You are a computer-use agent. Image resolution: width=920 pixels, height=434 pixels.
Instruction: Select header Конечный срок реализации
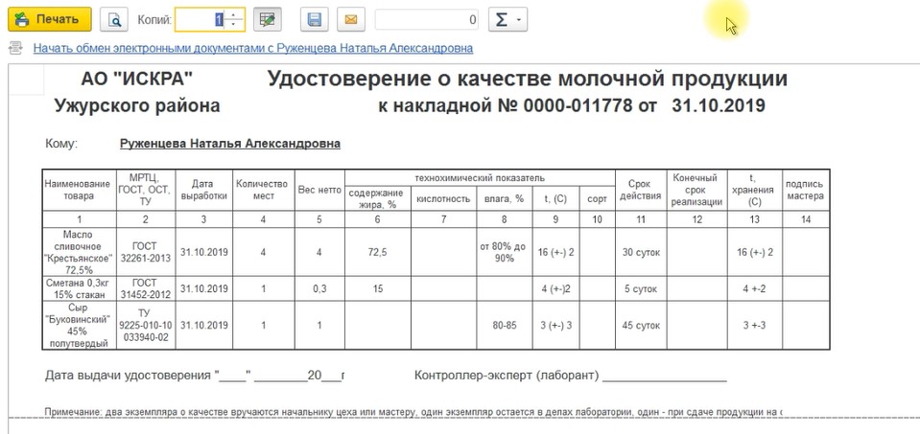(x=696, y=190)
